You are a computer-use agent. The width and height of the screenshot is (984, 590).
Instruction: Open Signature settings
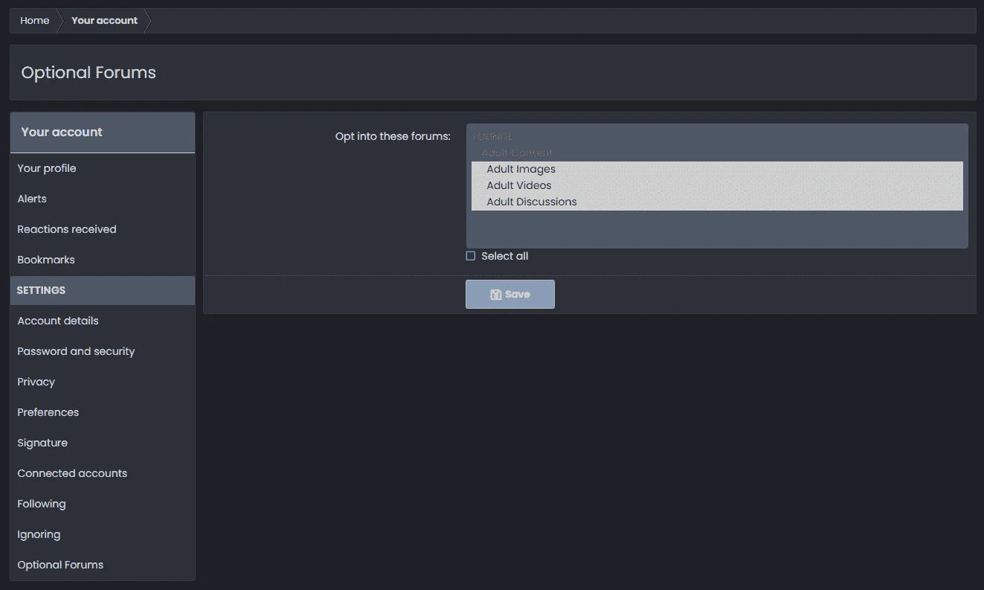[103, 443]
